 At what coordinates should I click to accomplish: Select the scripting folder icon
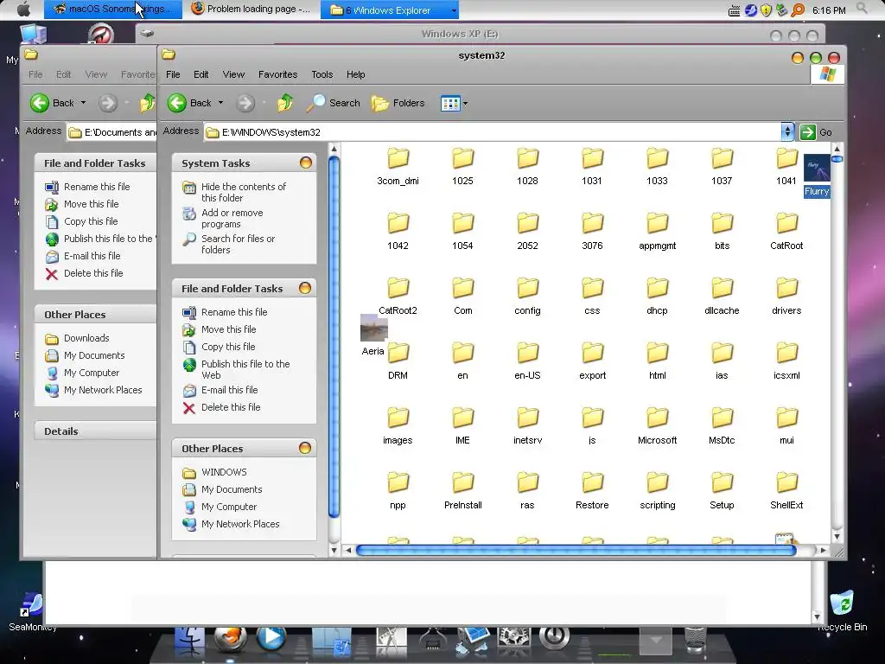(x=657, y=483)
